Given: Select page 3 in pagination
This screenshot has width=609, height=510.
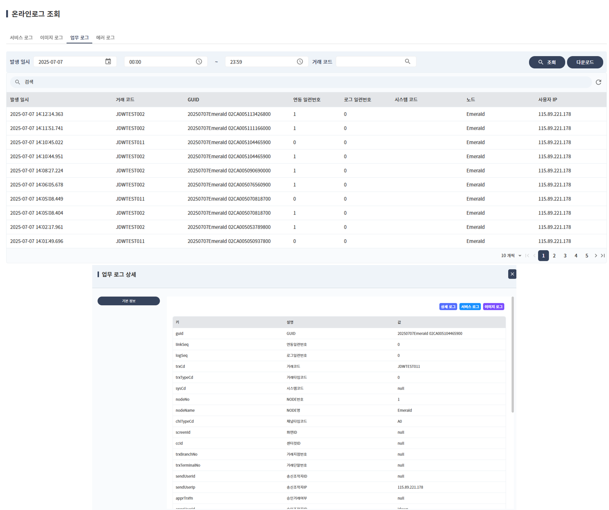Looking at the screenshot, I should click(565, 255).
